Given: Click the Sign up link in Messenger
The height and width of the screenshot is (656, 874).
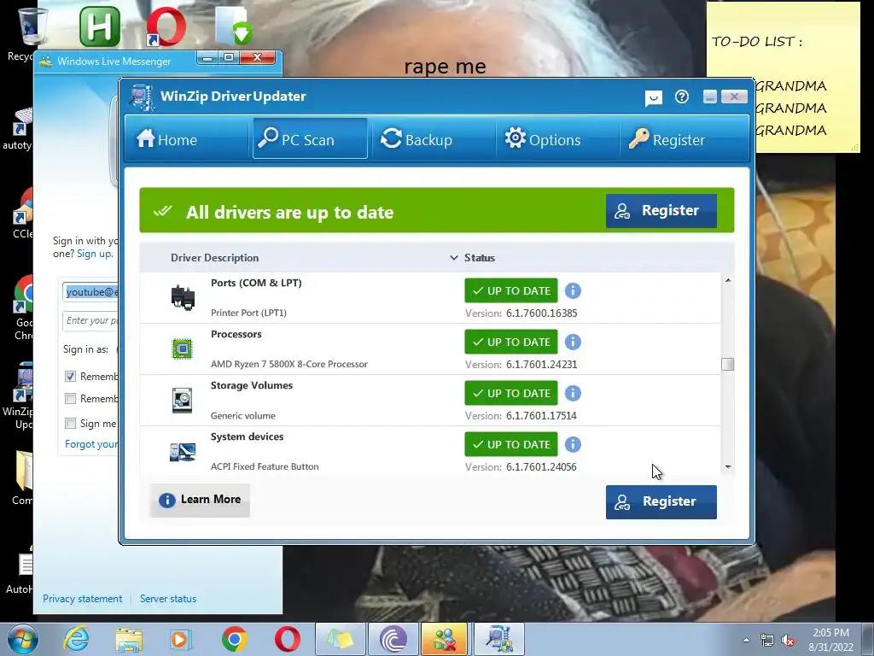Looking at the screenshot, I should 95,254.
